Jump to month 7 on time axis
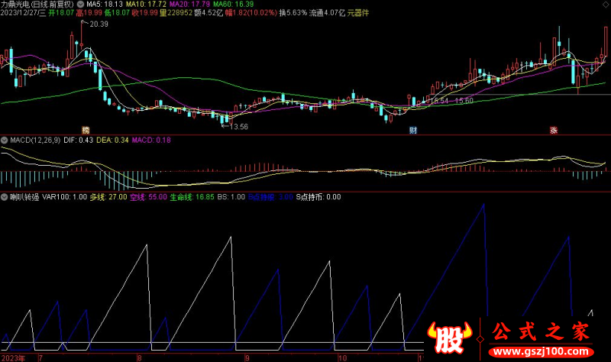Screen dimensions: 611x362 pyautogui.click(x=40, y=358)
